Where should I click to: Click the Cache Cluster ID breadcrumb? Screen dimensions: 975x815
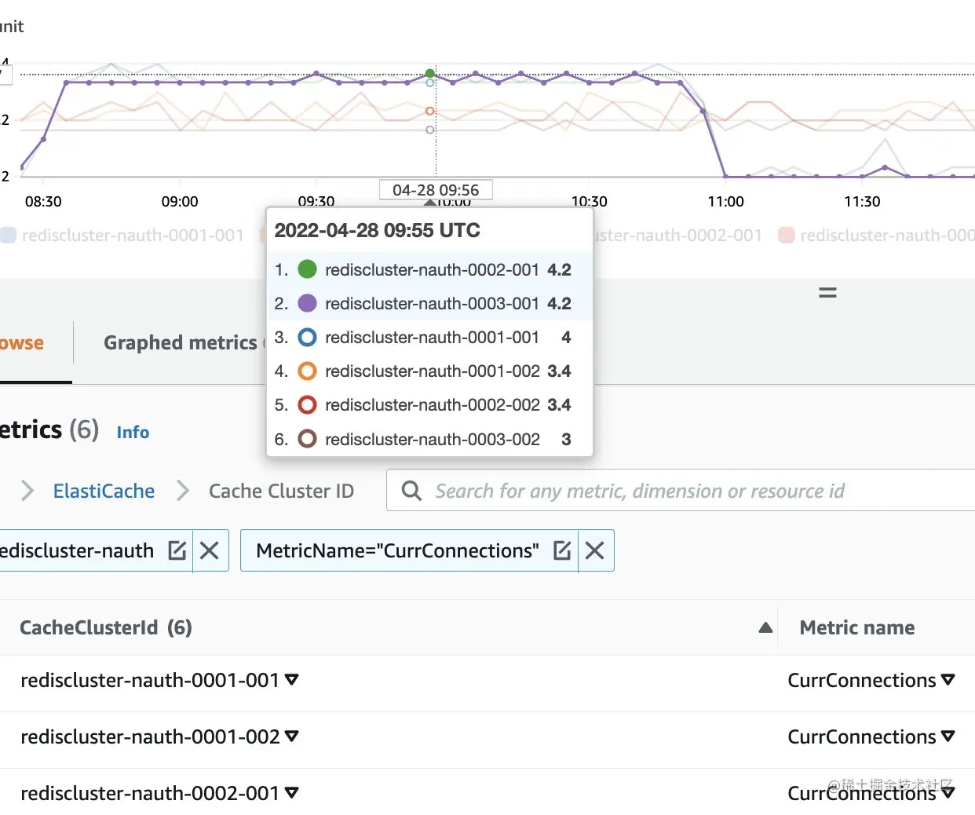coord(281,491)
